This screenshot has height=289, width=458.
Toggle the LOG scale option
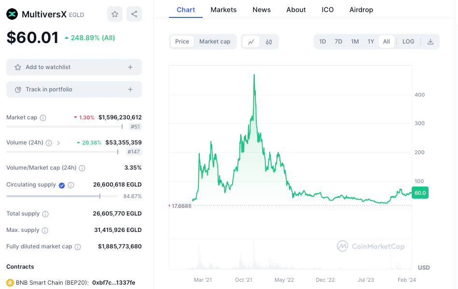[x=408, y=42]
